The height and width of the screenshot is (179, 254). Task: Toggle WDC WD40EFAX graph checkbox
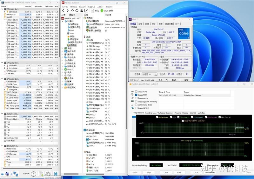tap(183, 121)
